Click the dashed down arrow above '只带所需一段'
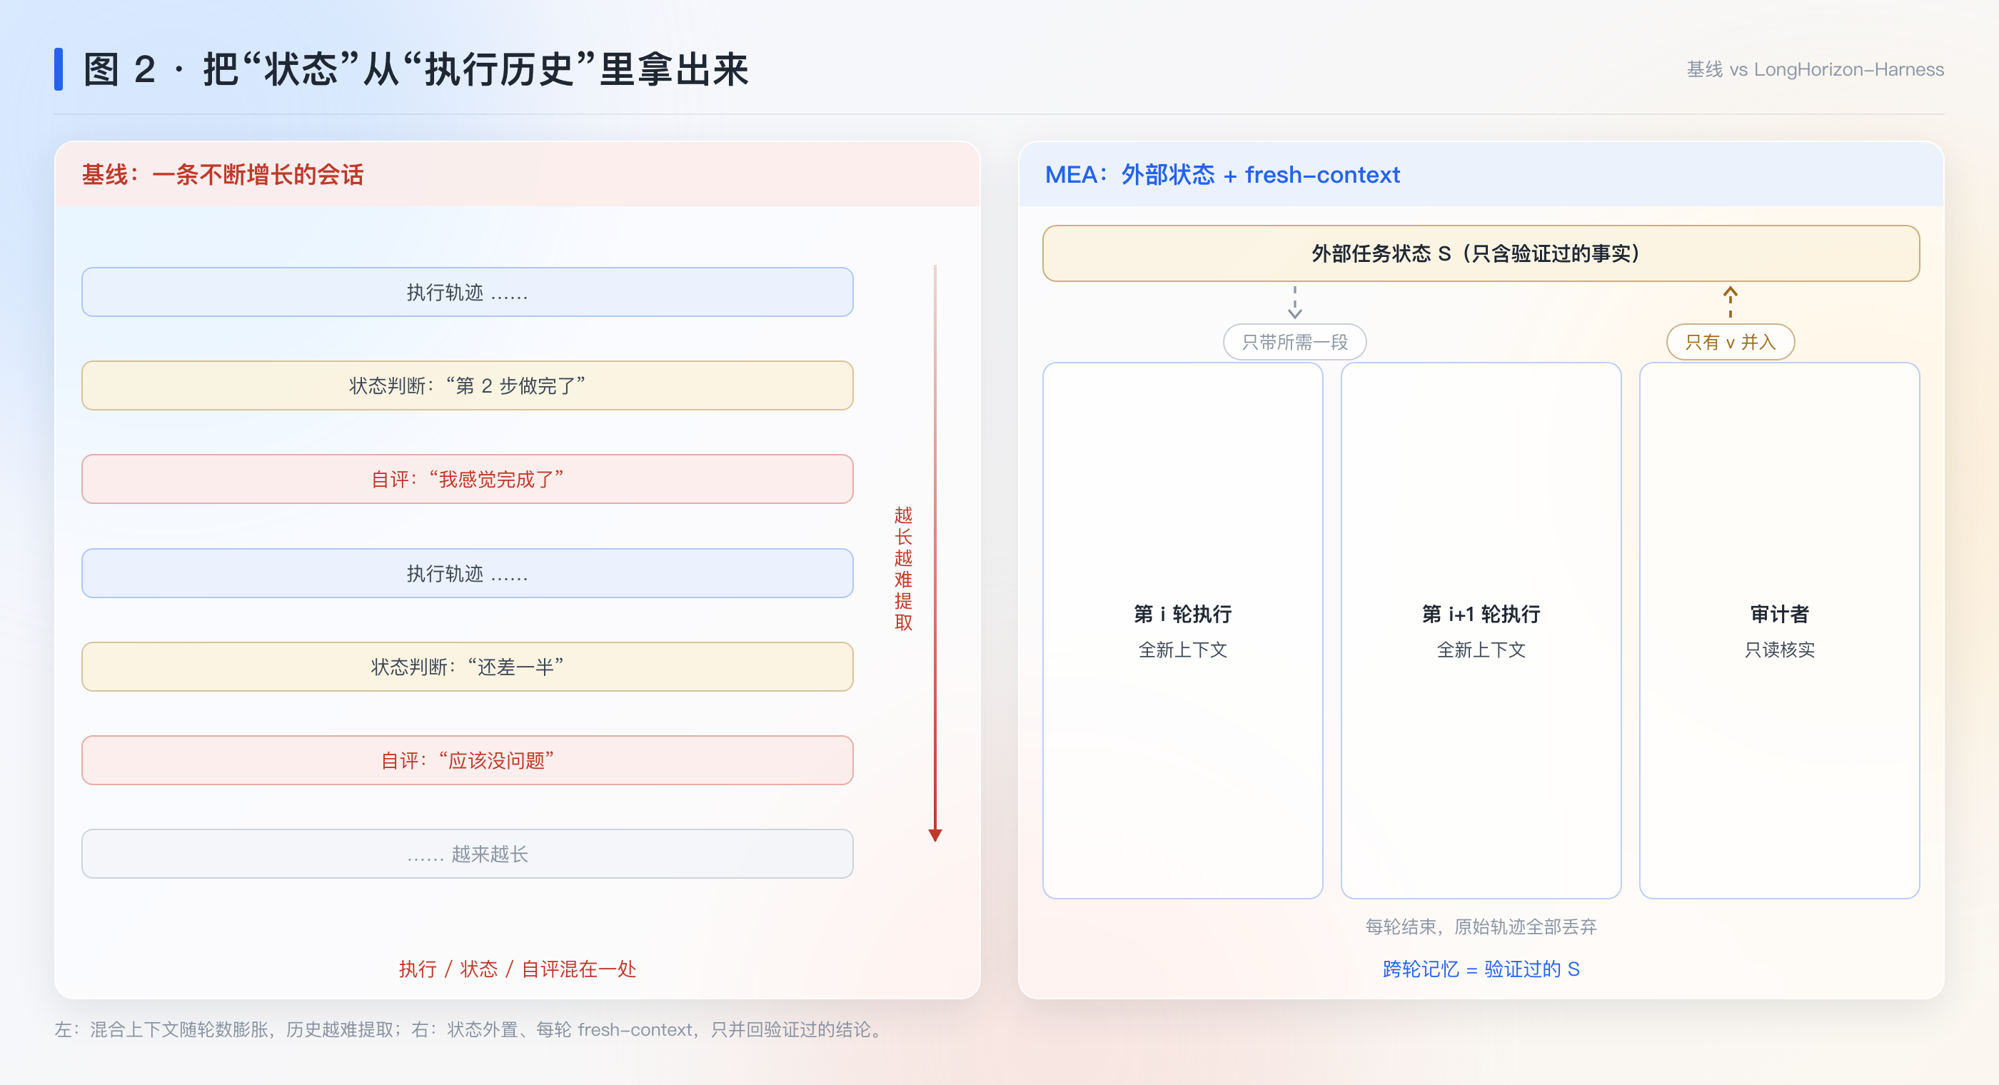This screenshot has width=1999, height=1085. (1294, 303)
